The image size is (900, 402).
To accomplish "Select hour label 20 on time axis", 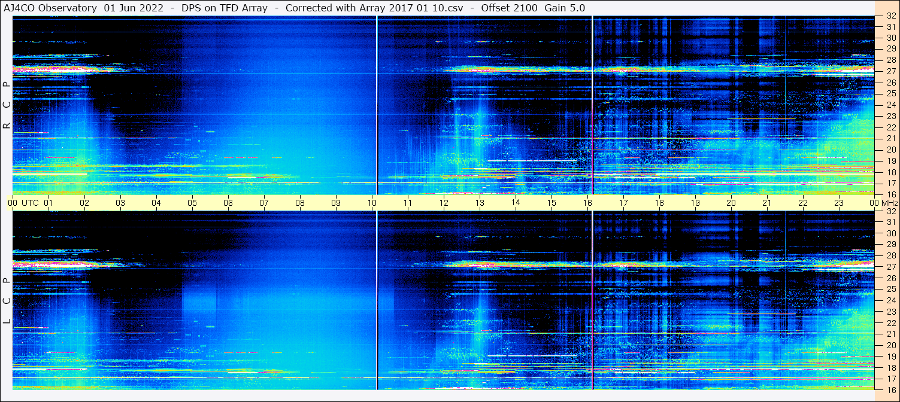I will (731, 203).
